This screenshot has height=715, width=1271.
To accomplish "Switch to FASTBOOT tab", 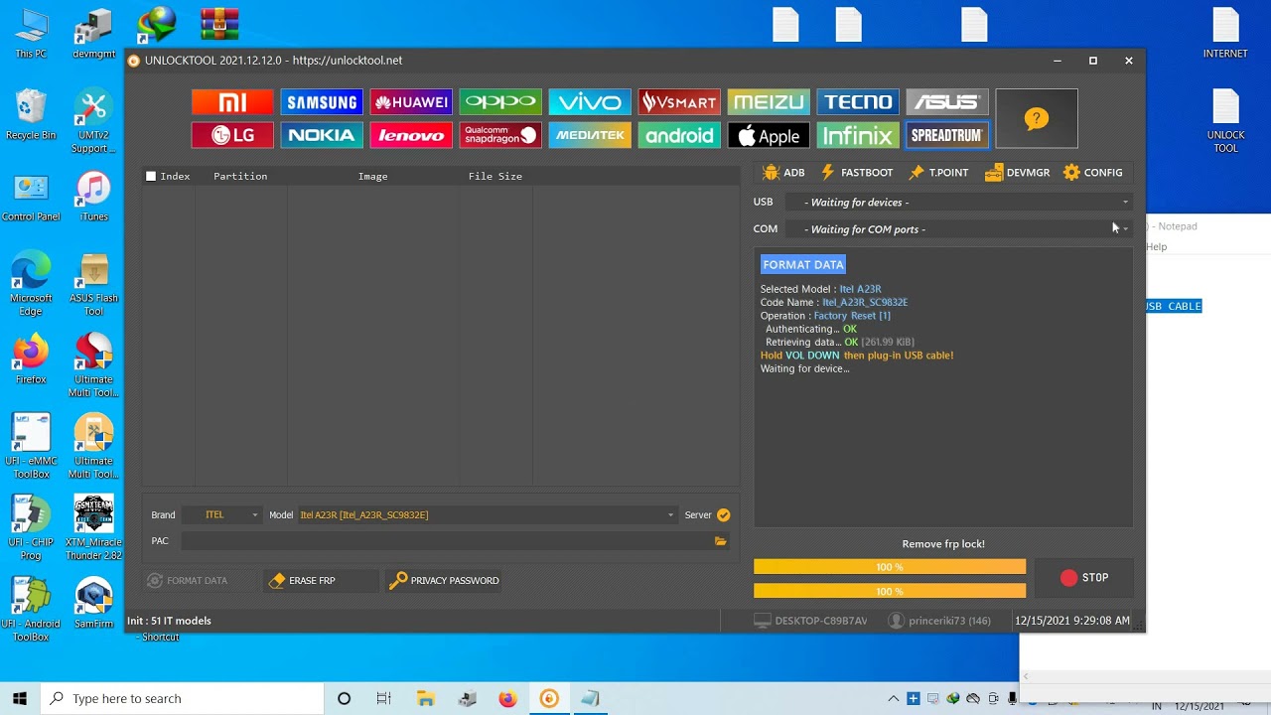I will tap(856, 173).
